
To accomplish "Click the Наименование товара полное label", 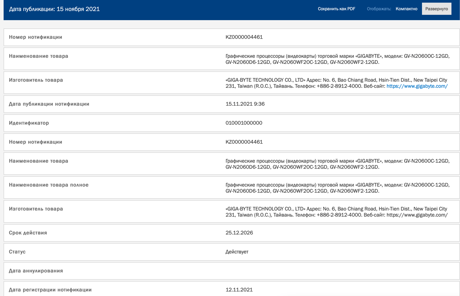I will coord(49,185).
